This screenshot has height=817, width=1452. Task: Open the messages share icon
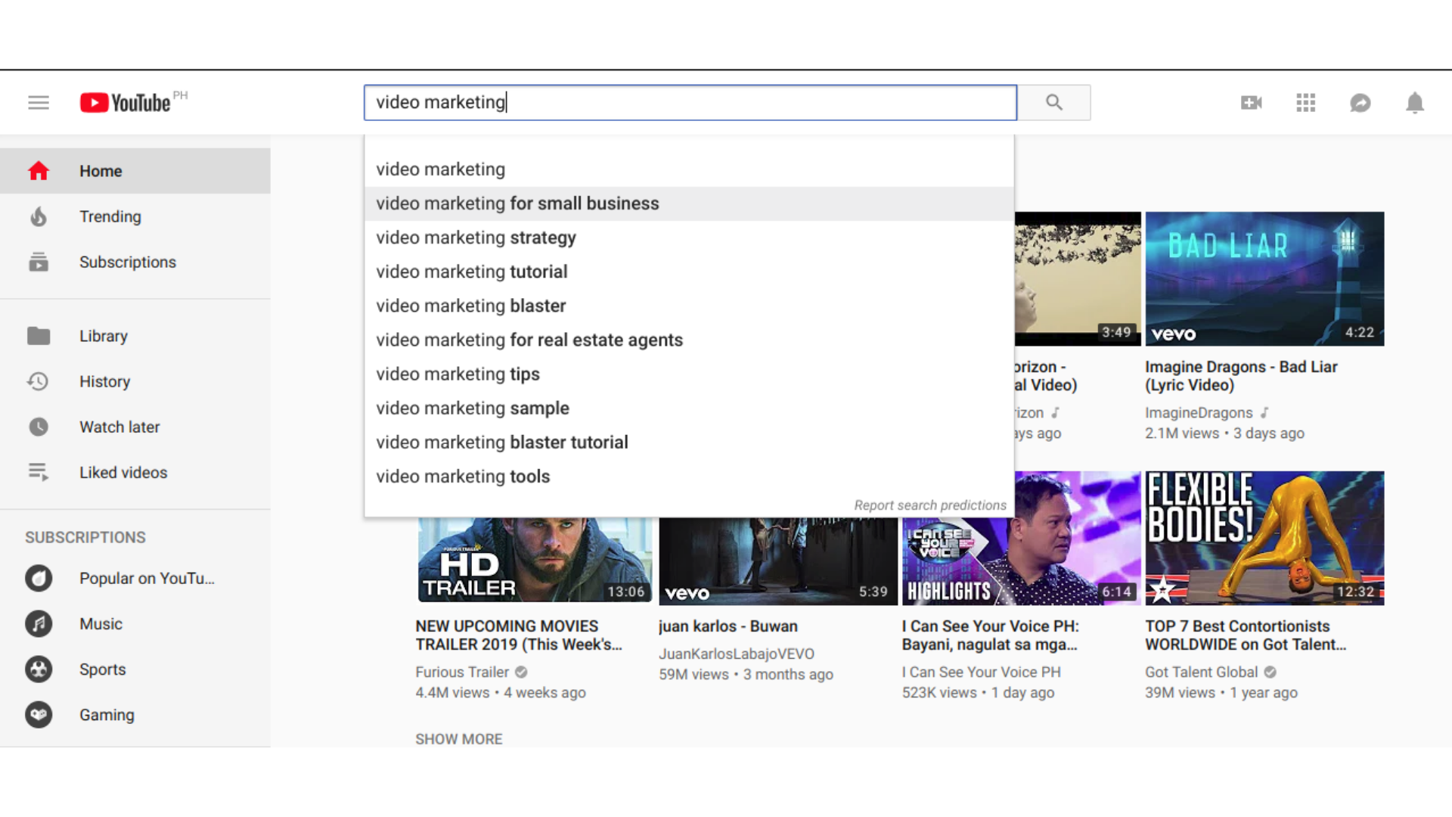coord(1360,103)
